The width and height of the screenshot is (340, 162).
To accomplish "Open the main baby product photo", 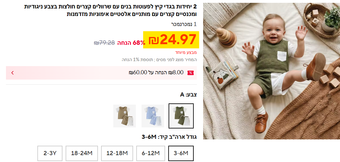I will click(272, 71).
